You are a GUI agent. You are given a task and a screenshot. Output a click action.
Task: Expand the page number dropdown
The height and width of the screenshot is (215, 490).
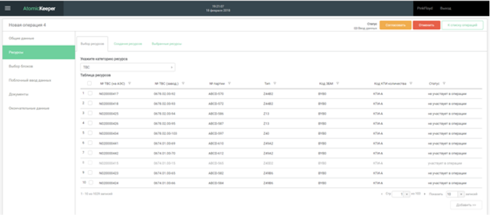407,194
